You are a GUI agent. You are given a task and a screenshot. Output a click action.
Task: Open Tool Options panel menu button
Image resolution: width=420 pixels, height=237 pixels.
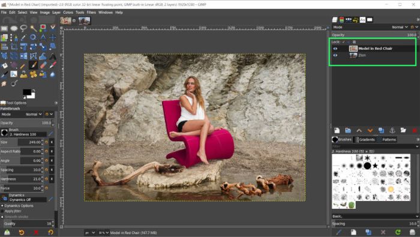56,103
